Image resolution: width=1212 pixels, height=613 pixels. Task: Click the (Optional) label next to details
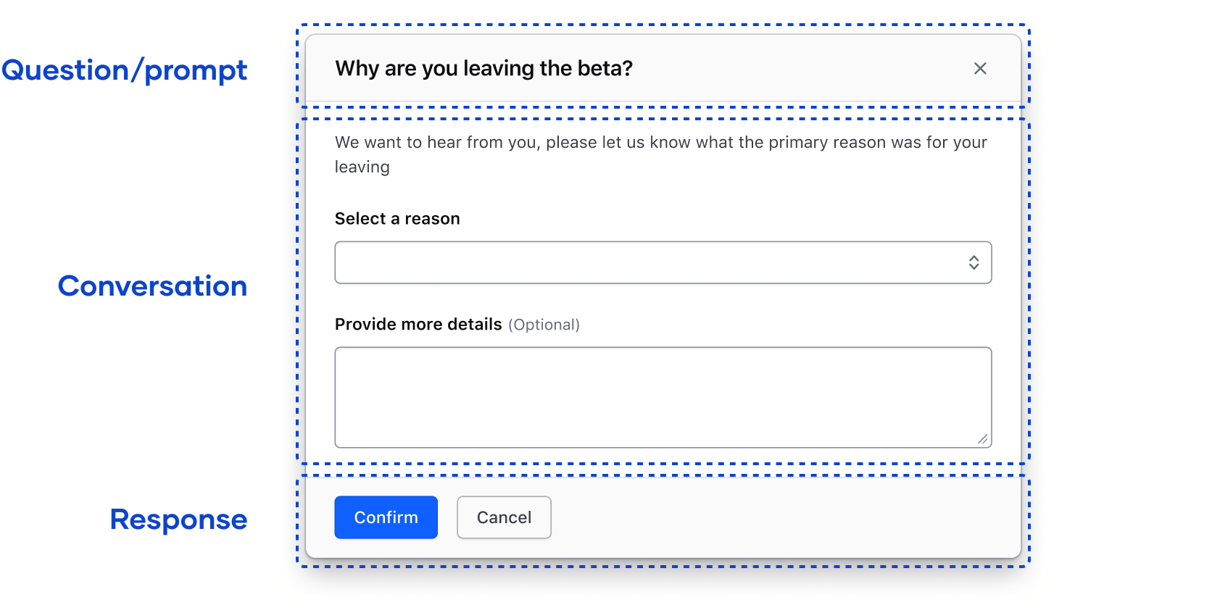click(544, 325)
